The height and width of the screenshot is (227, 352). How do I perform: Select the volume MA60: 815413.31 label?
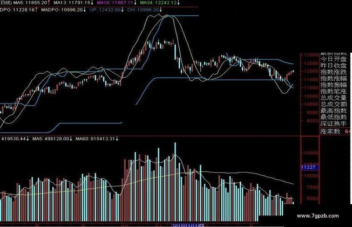(95, 139)
